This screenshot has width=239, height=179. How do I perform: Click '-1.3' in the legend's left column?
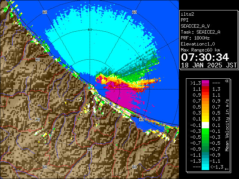point(196,161)
